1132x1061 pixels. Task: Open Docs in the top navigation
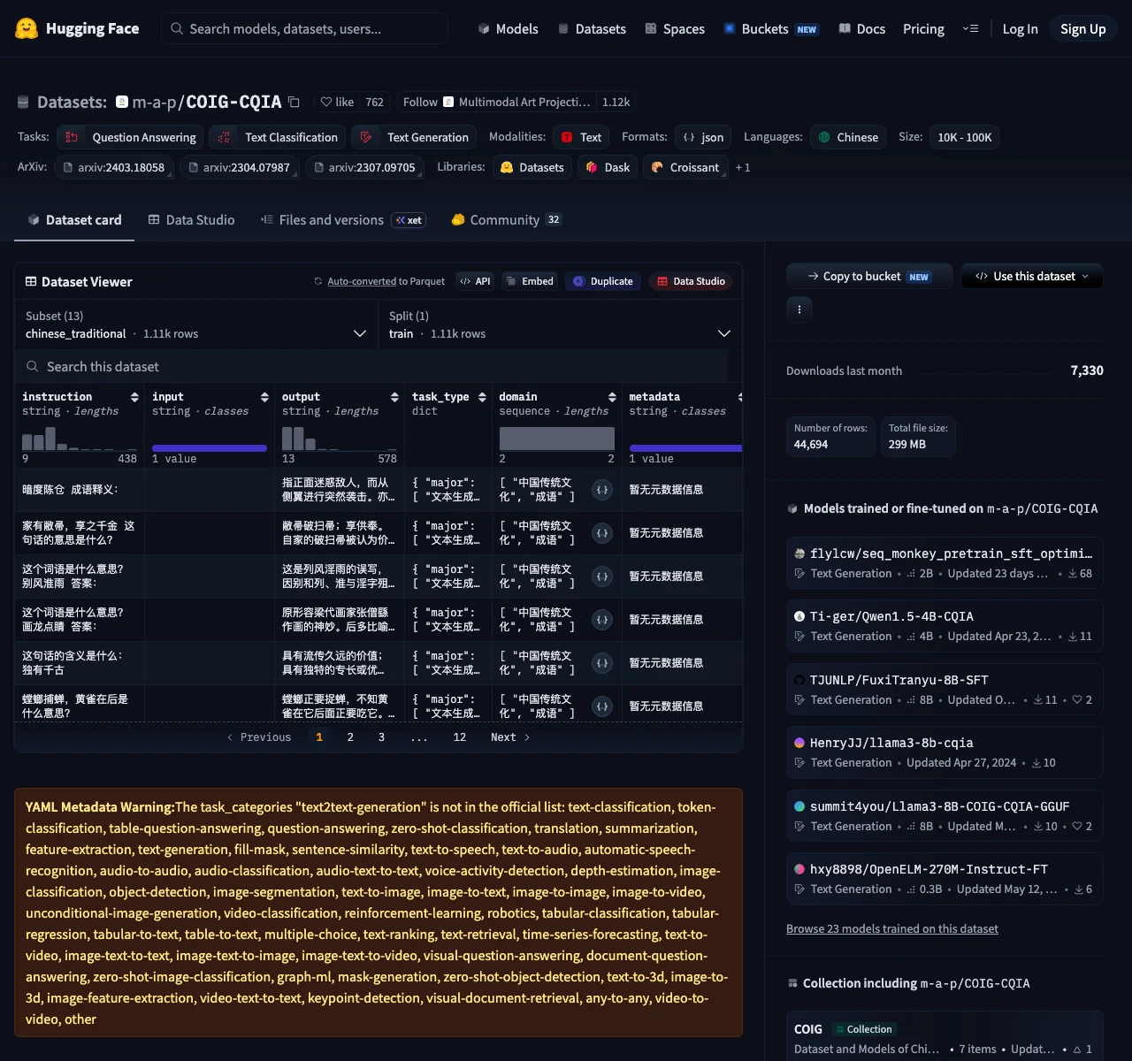tap(861, 29)
